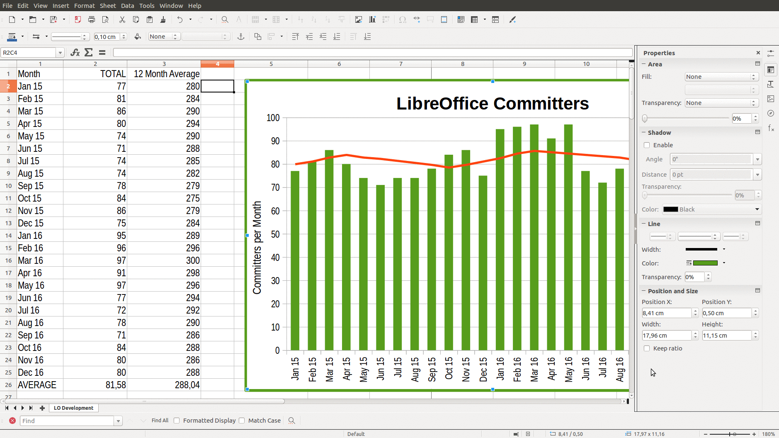Enable the Shadow checkbox
The width and height of the screenshot is (779, 438).
click(647, 145)
